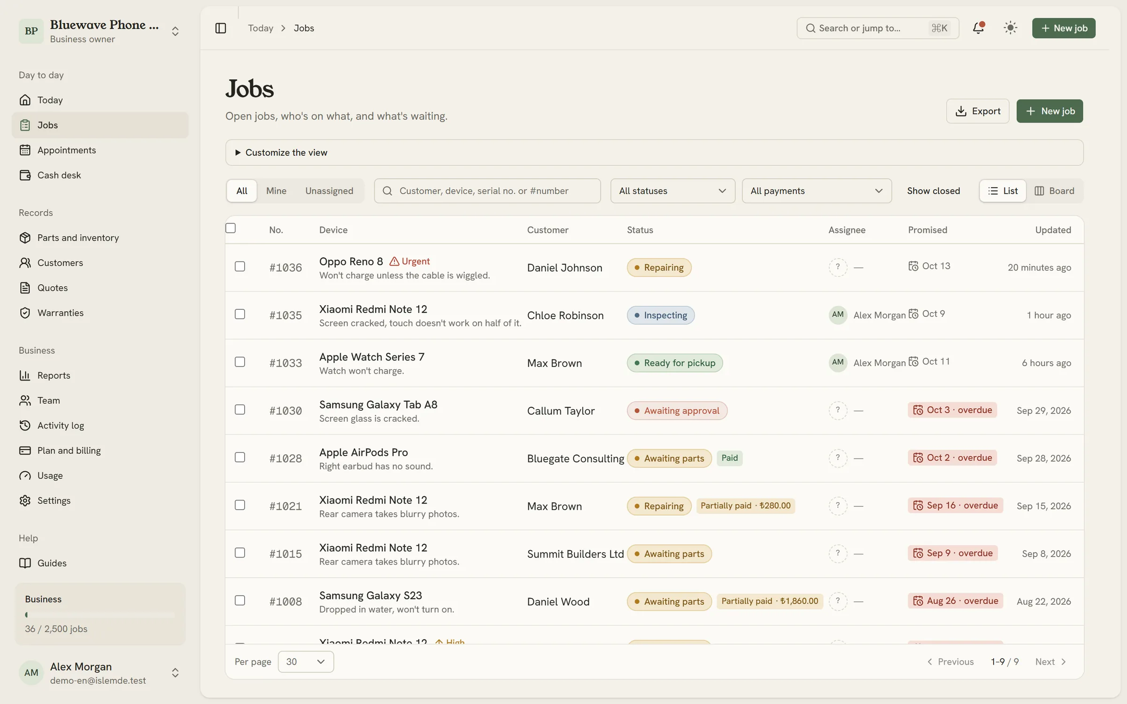Screen dimensions: 1127x704
Task: Click the Reports bar chart icon
Action: (25, 375)
